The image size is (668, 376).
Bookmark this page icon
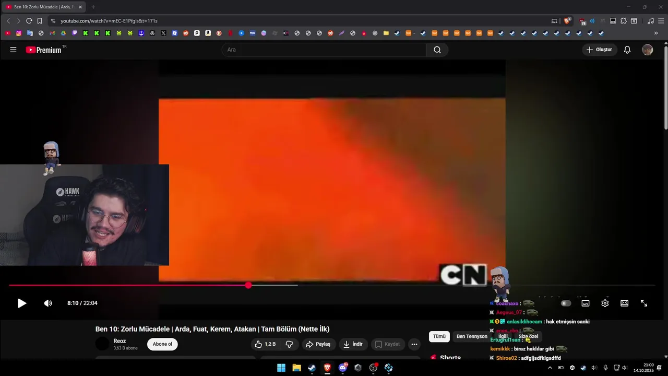pyautogui.click(x=39, y=21)
